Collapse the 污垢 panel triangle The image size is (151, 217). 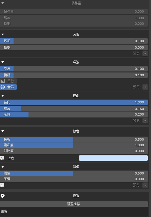3,34
